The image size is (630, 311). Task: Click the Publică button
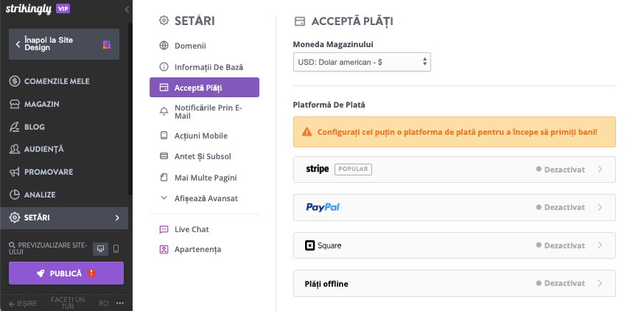66,273
